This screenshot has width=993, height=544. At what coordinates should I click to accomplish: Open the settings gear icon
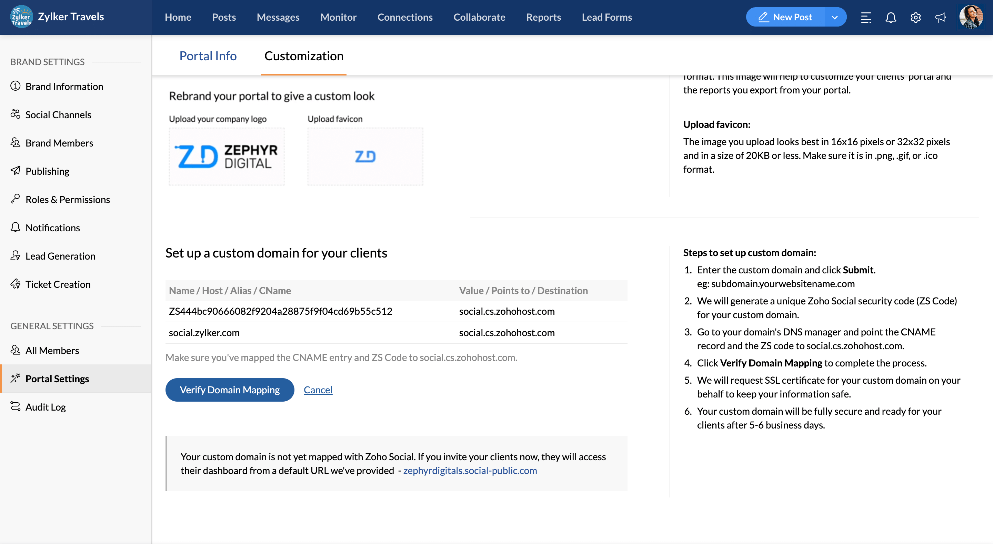[915, 17]
